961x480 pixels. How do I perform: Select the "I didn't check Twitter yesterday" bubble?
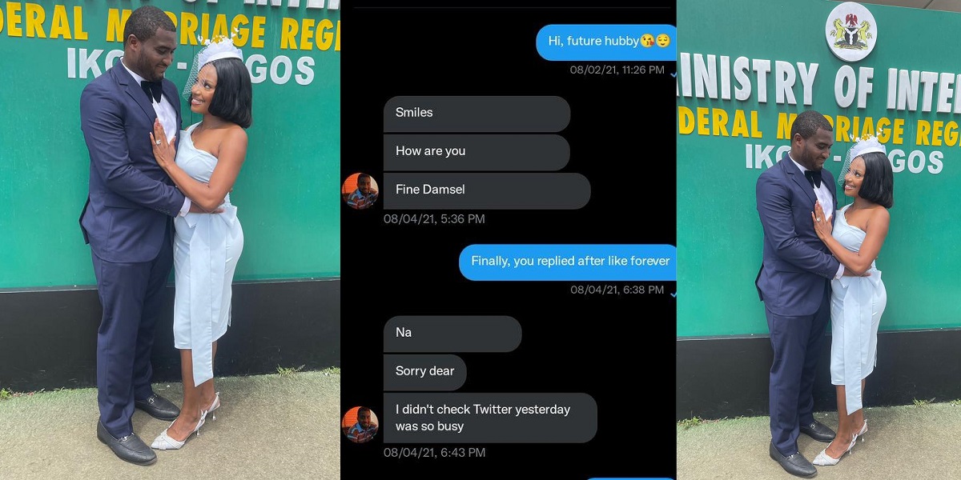(x=490, y=418)
